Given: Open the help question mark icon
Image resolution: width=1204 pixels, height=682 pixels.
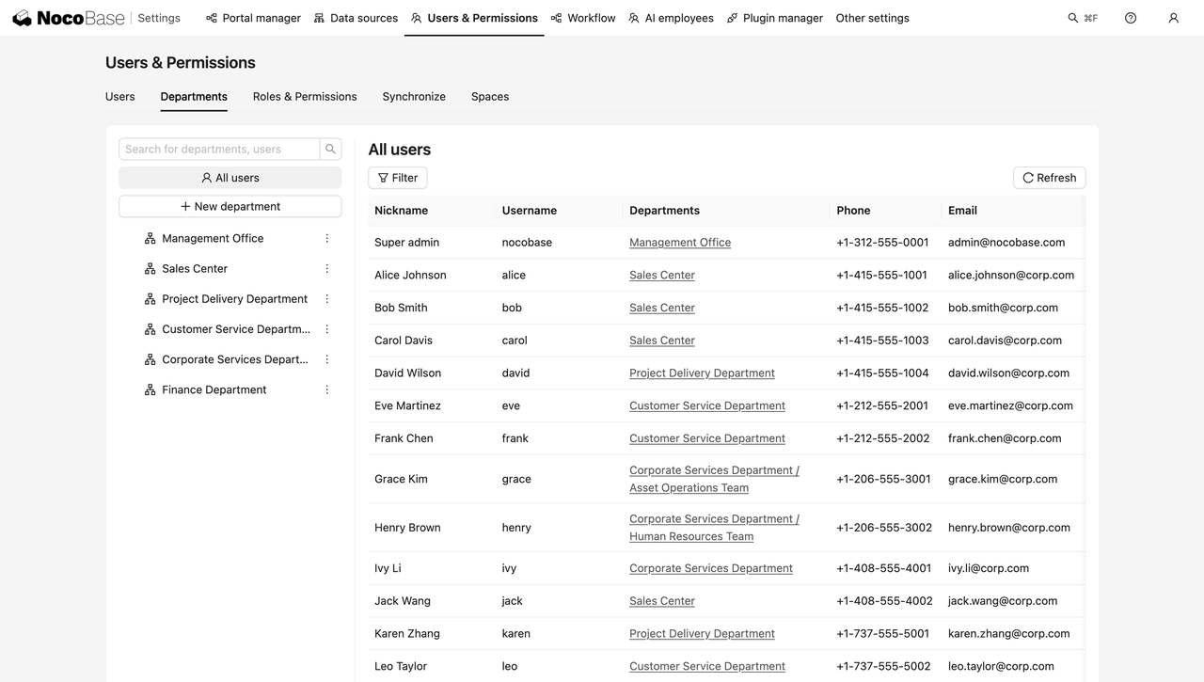Looking at the screenshot, I should pyautogui.click(x=1131, y=18).
